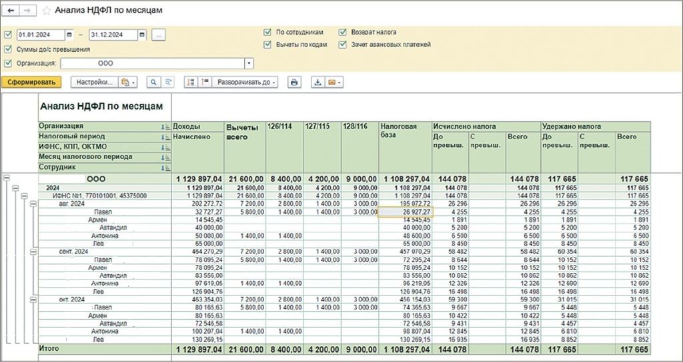
Task: Click the Организация input field
Action: [x=153, y=63]
